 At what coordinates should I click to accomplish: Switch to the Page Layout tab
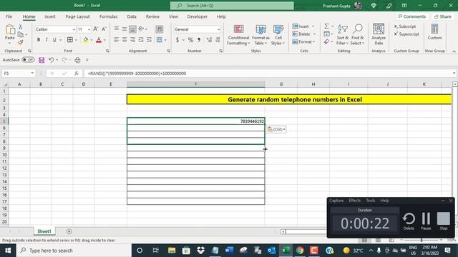tap(77, 16)
